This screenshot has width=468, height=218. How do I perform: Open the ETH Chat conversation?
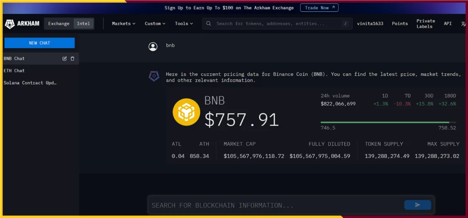coord(14,71)
